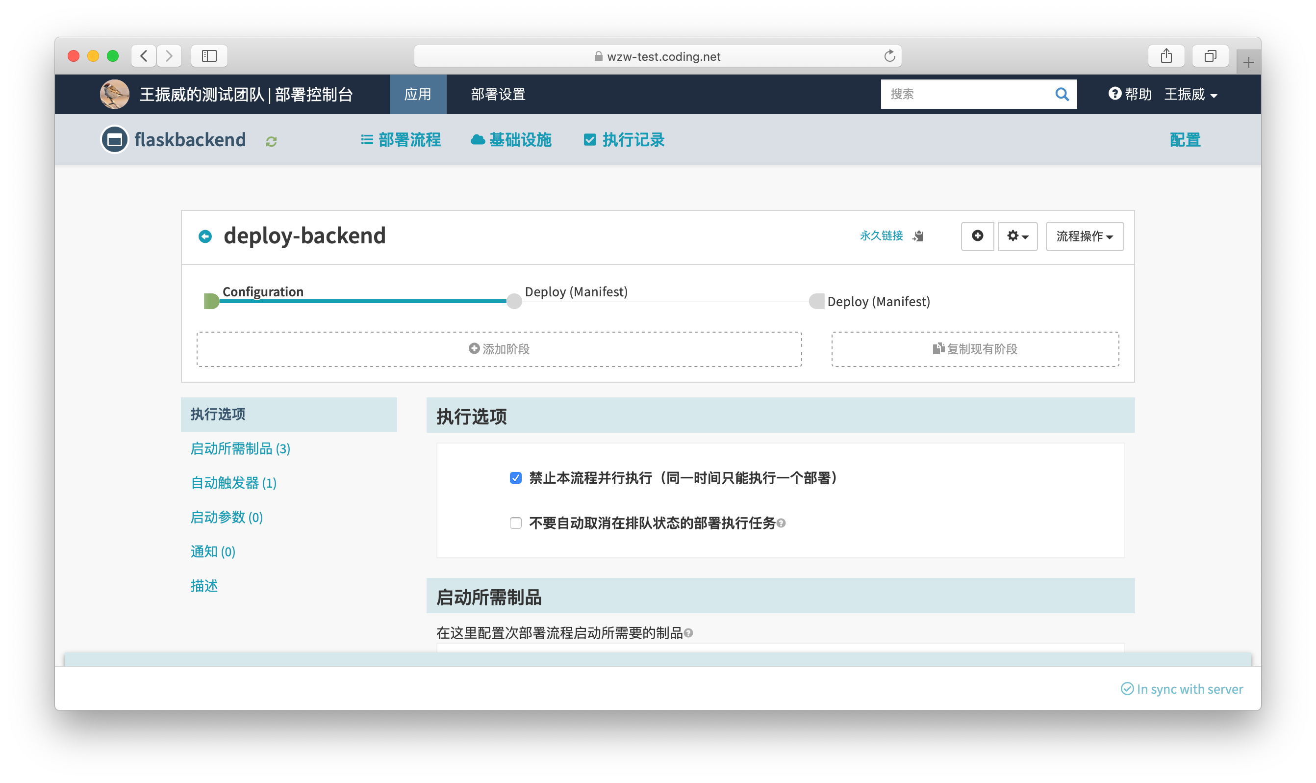The width and height of the screenshot is (1316, 783).
Task: Open the gear settings dropdown
Action: click(1017, 236)
